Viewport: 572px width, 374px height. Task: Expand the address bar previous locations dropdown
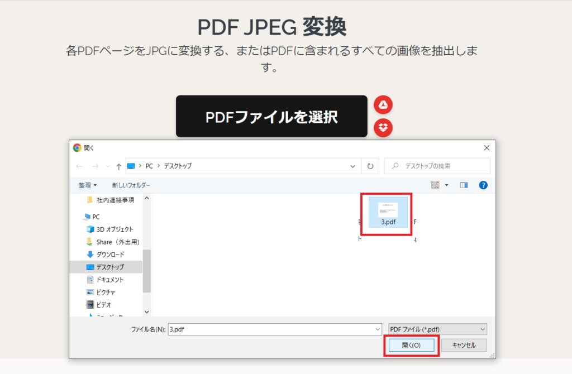pos(353,166)
